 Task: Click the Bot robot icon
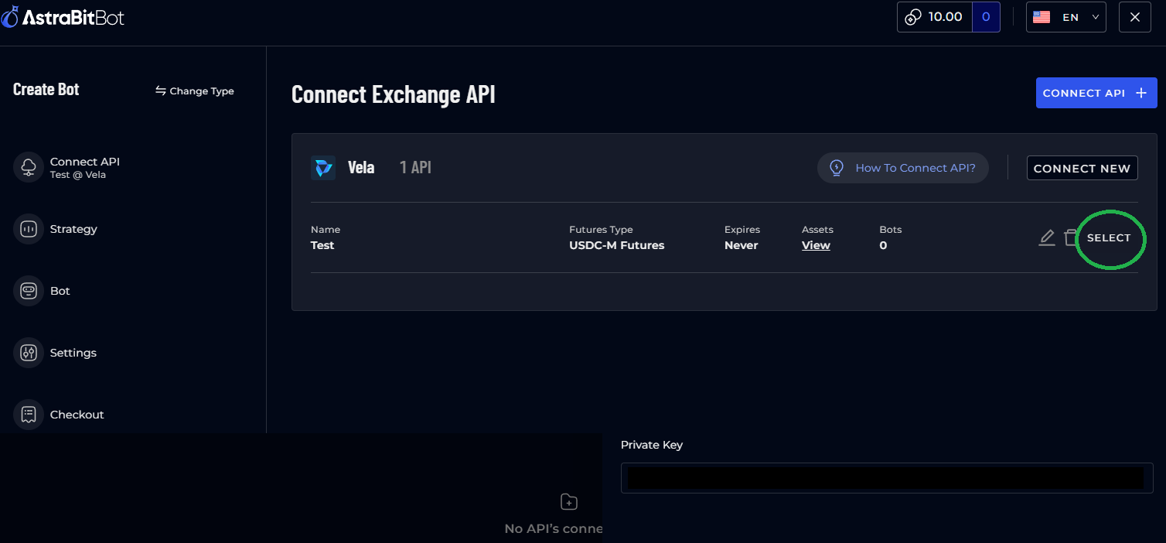click(29, 291)
